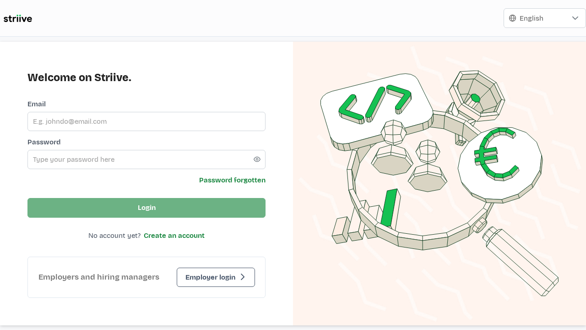Click the arrow chevron beside Employer login
Screen dimensions: 586x330
(x=243, y=277)
